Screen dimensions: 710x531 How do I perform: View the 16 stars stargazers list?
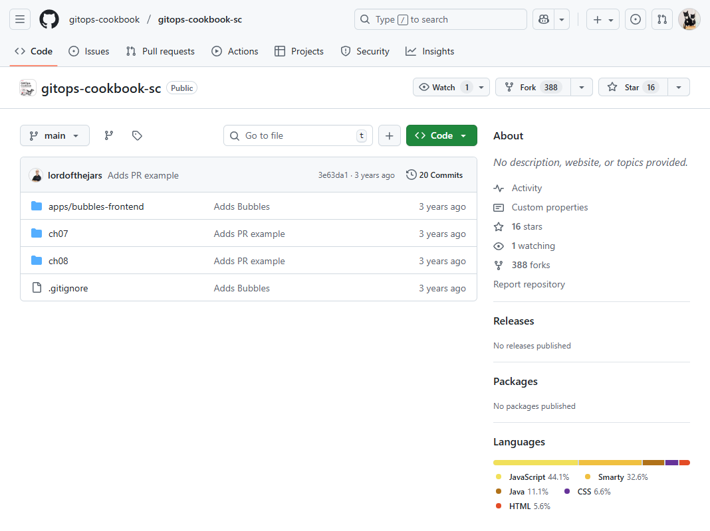(527, 226)
